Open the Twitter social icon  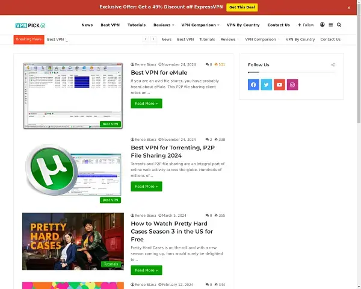pos(267,85)
